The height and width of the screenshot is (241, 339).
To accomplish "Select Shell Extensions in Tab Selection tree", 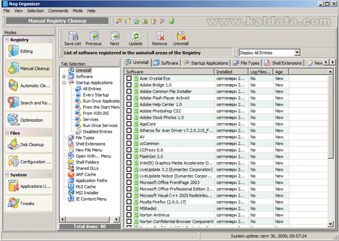I will click(90, 144).
